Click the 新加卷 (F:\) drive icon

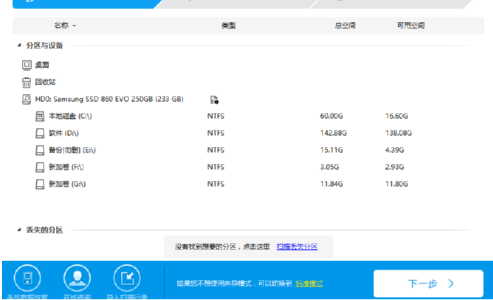40,167
